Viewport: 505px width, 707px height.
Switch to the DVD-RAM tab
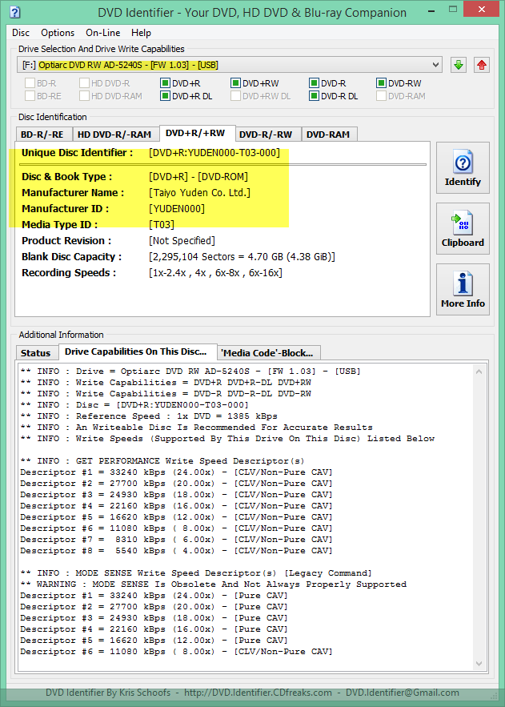pos(328,135)
